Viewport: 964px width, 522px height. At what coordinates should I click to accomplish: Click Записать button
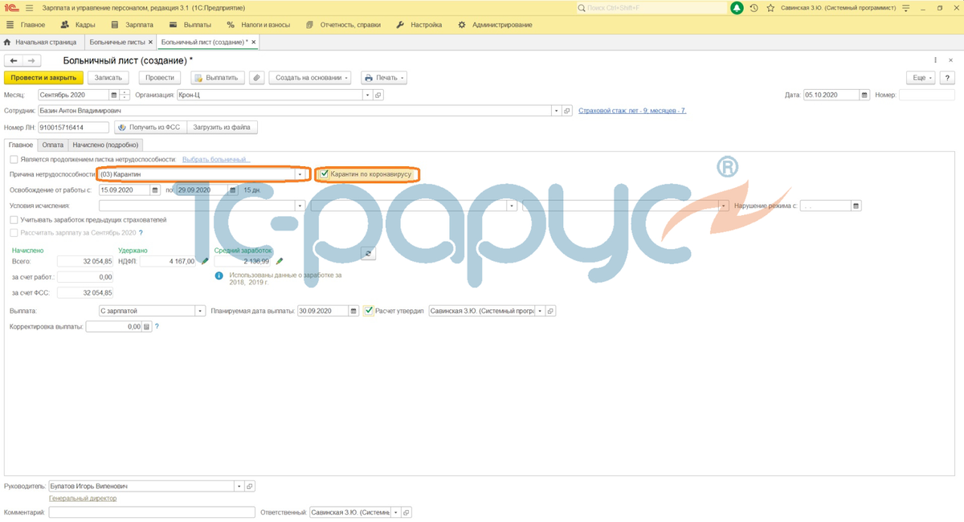coord(108,78)
